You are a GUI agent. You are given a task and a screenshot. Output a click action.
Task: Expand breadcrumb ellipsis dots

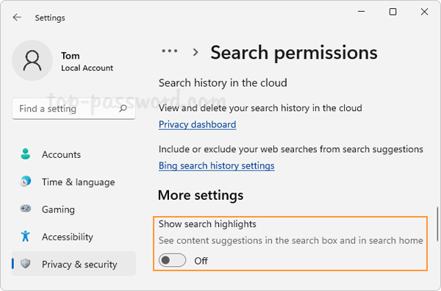coord(170,51)
